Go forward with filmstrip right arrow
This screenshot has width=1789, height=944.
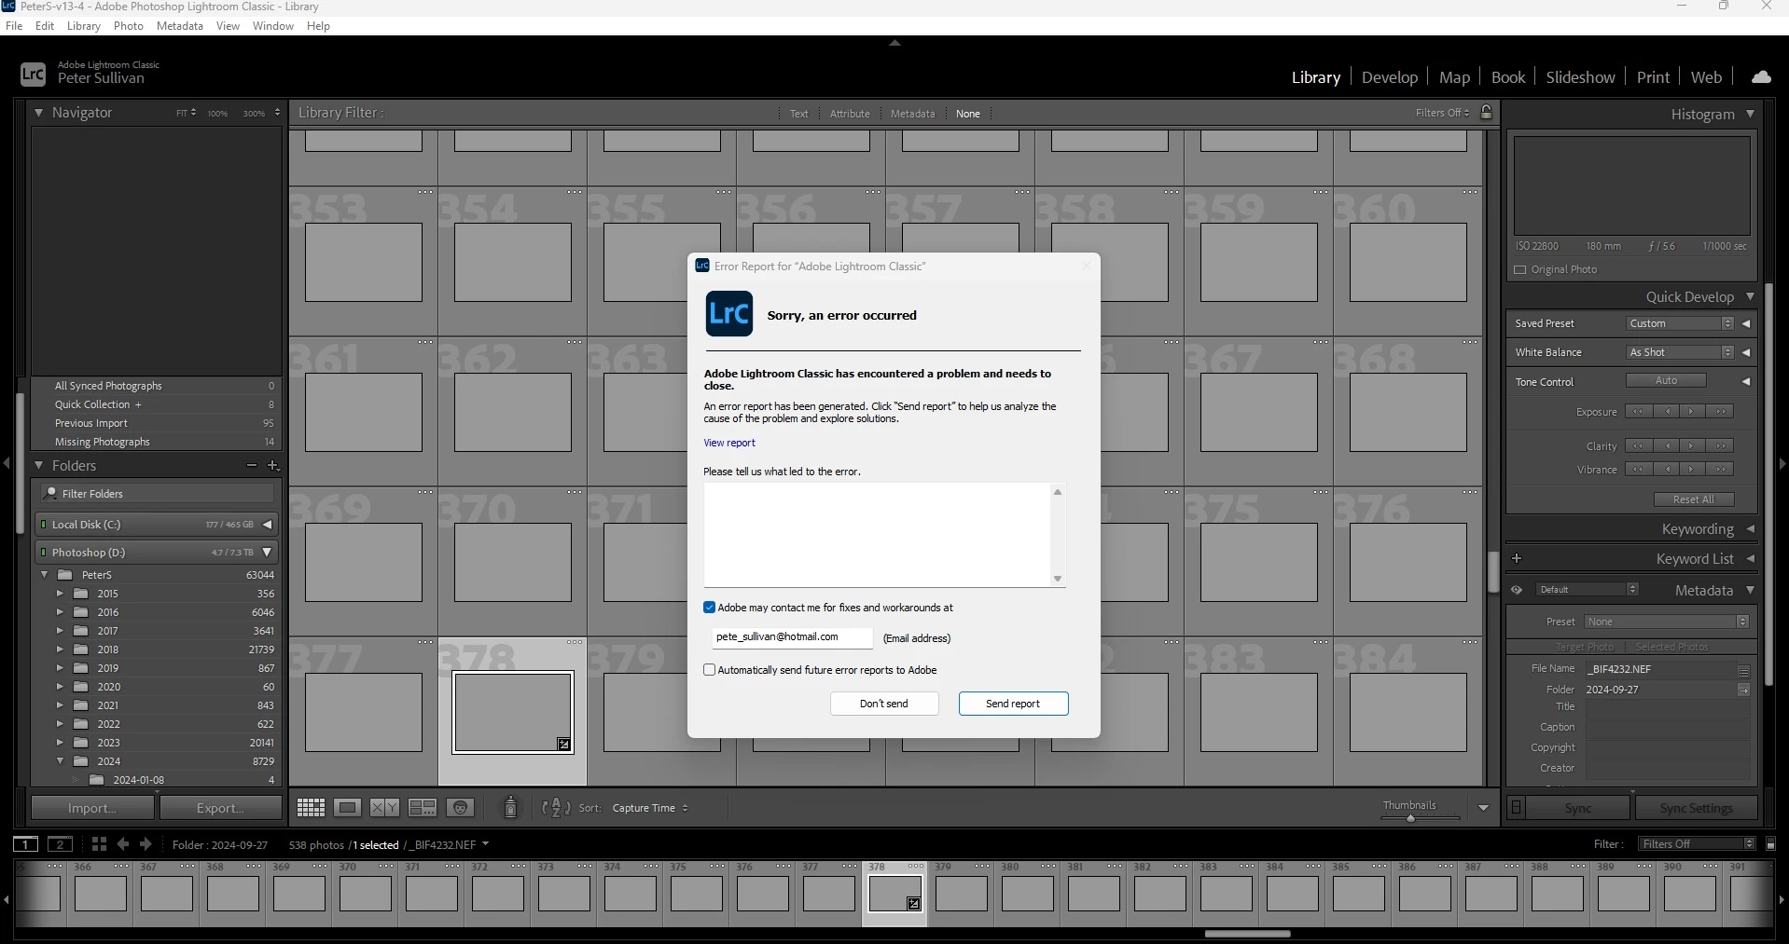tap(146, 844)
